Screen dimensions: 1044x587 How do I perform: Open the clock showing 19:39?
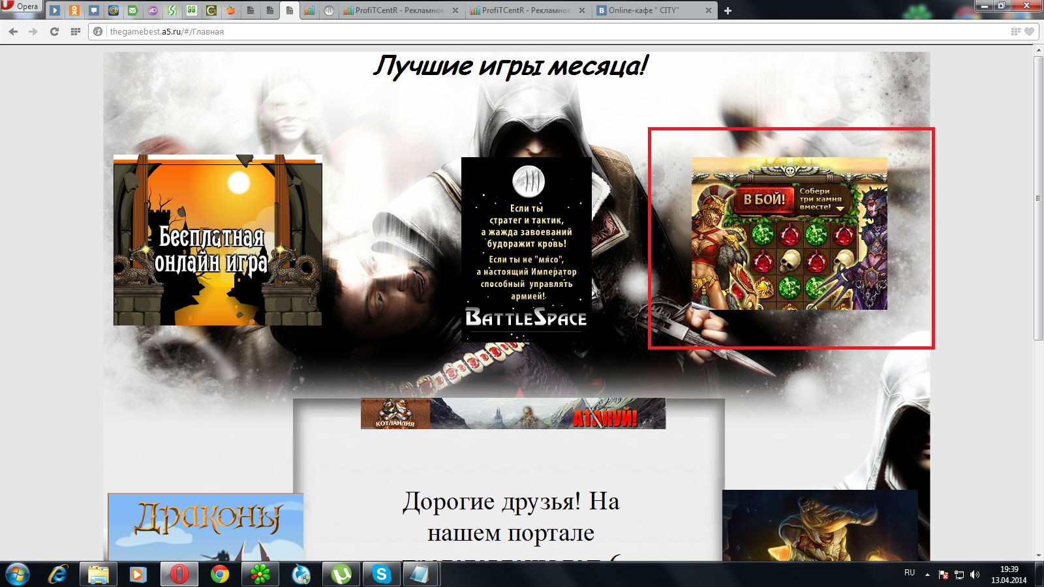[x=1009, y=575]
